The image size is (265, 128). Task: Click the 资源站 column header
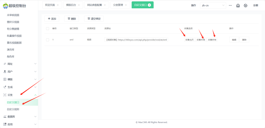coord(107,29)
